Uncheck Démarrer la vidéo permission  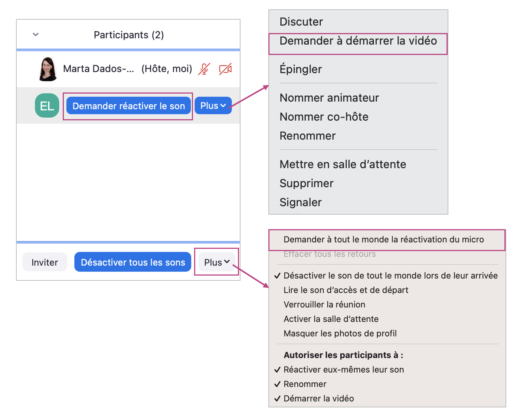point(318,399)
